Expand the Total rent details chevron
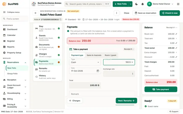The width and height of the screenshot is (183, 114). click(176, 39)
